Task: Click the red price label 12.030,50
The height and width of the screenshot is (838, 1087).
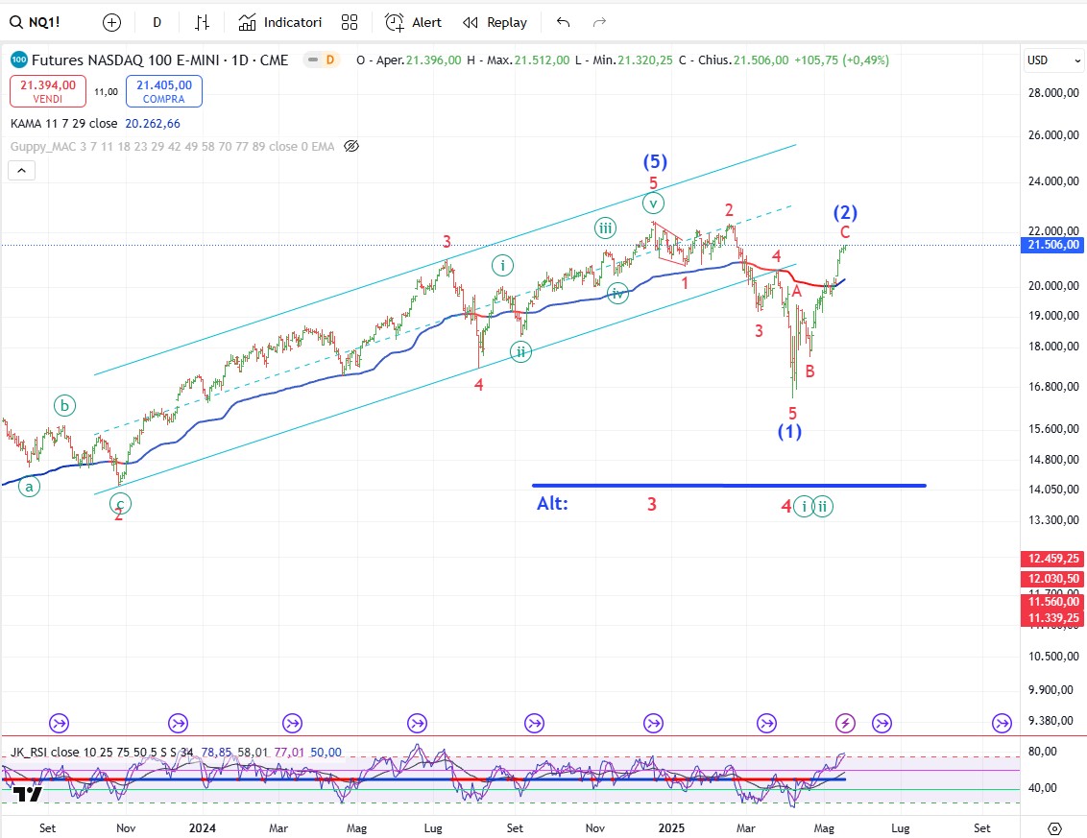Action: tap(1051, 579)
